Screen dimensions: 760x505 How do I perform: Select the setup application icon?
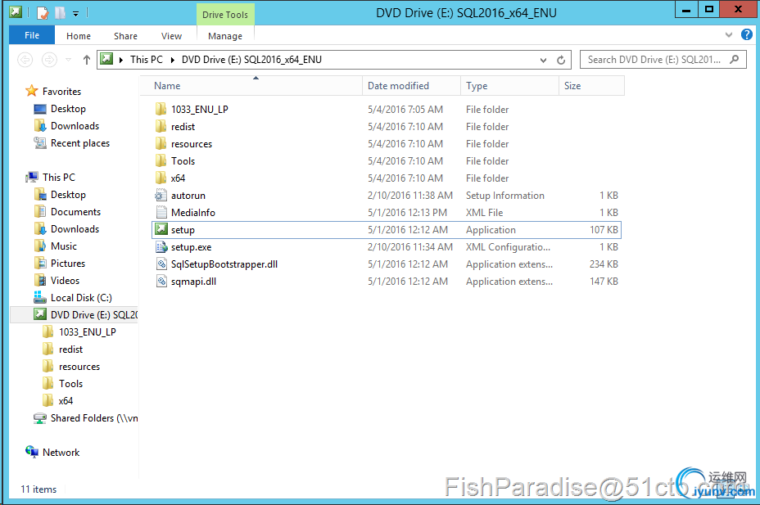[161, 229]
